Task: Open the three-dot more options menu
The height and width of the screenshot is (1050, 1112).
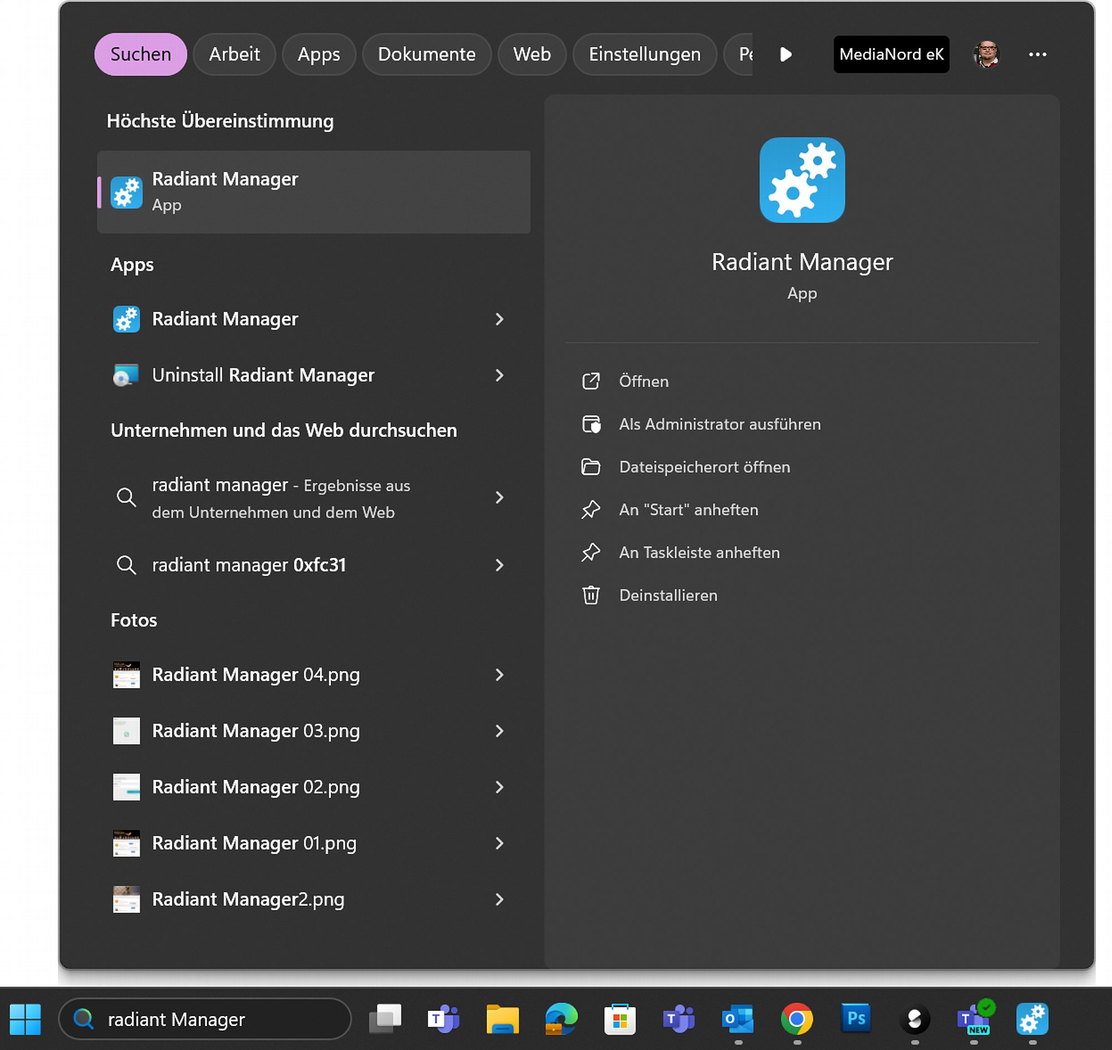Action: tap(1037, 54)
